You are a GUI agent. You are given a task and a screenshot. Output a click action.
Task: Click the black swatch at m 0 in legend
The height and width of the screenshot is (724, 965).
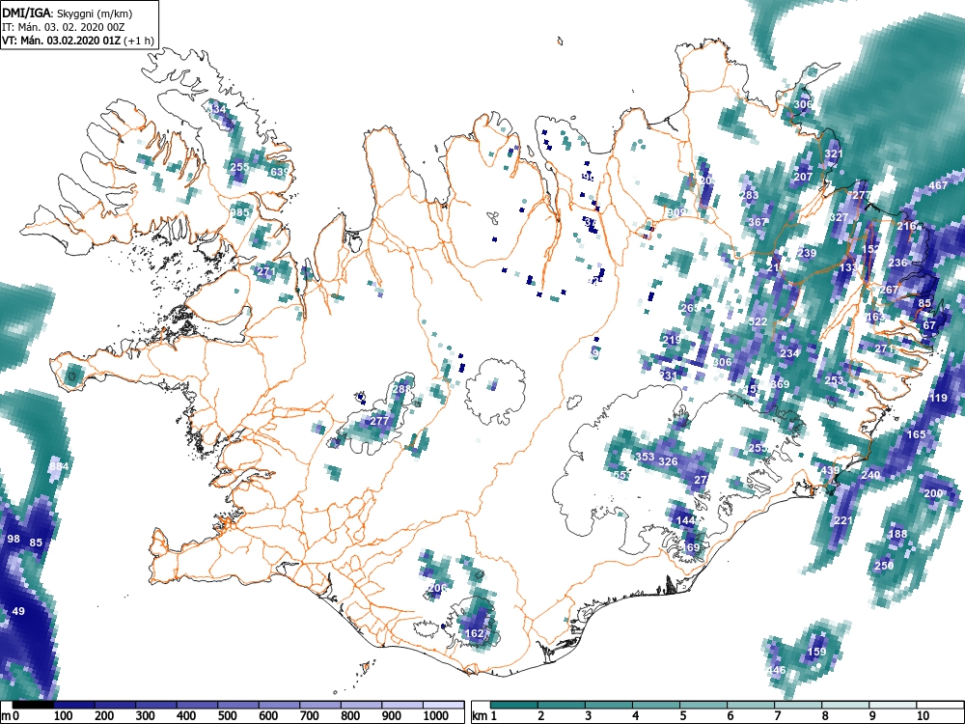[x=33, y=705]
